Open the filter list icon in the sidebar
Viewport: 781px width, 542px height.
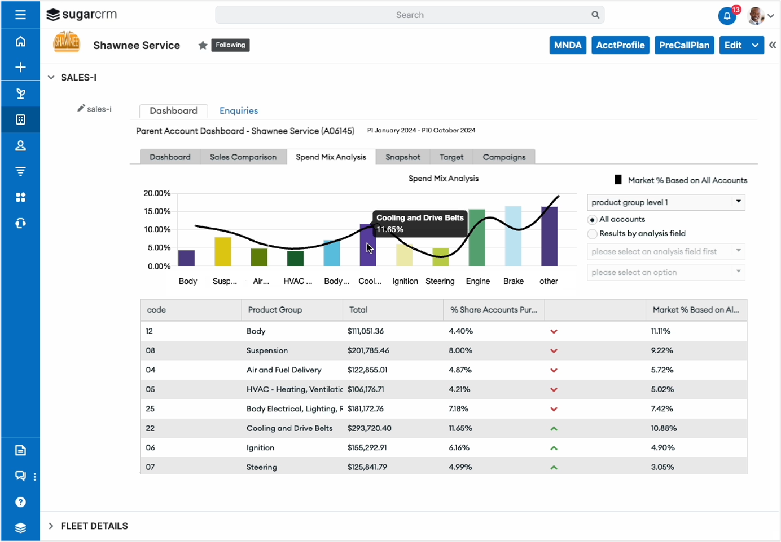point(20,171)
